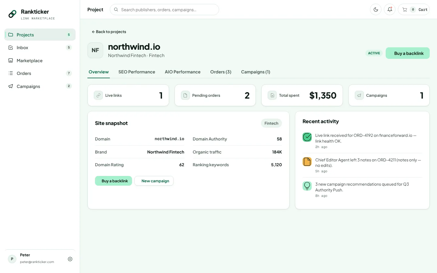Open notifications via the bell icon
This screenshot has width=437, height=273.
390,9
